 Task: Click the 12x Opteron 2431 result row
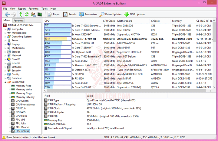(x=128, y=52)
